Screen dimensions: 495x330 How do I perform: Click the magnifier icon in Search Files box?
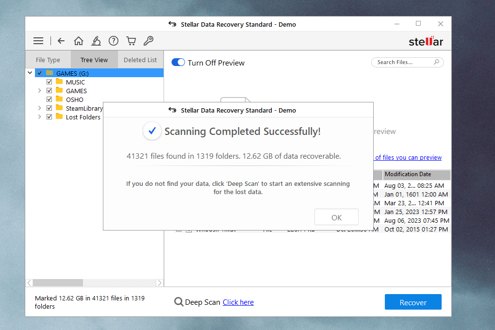436,62
